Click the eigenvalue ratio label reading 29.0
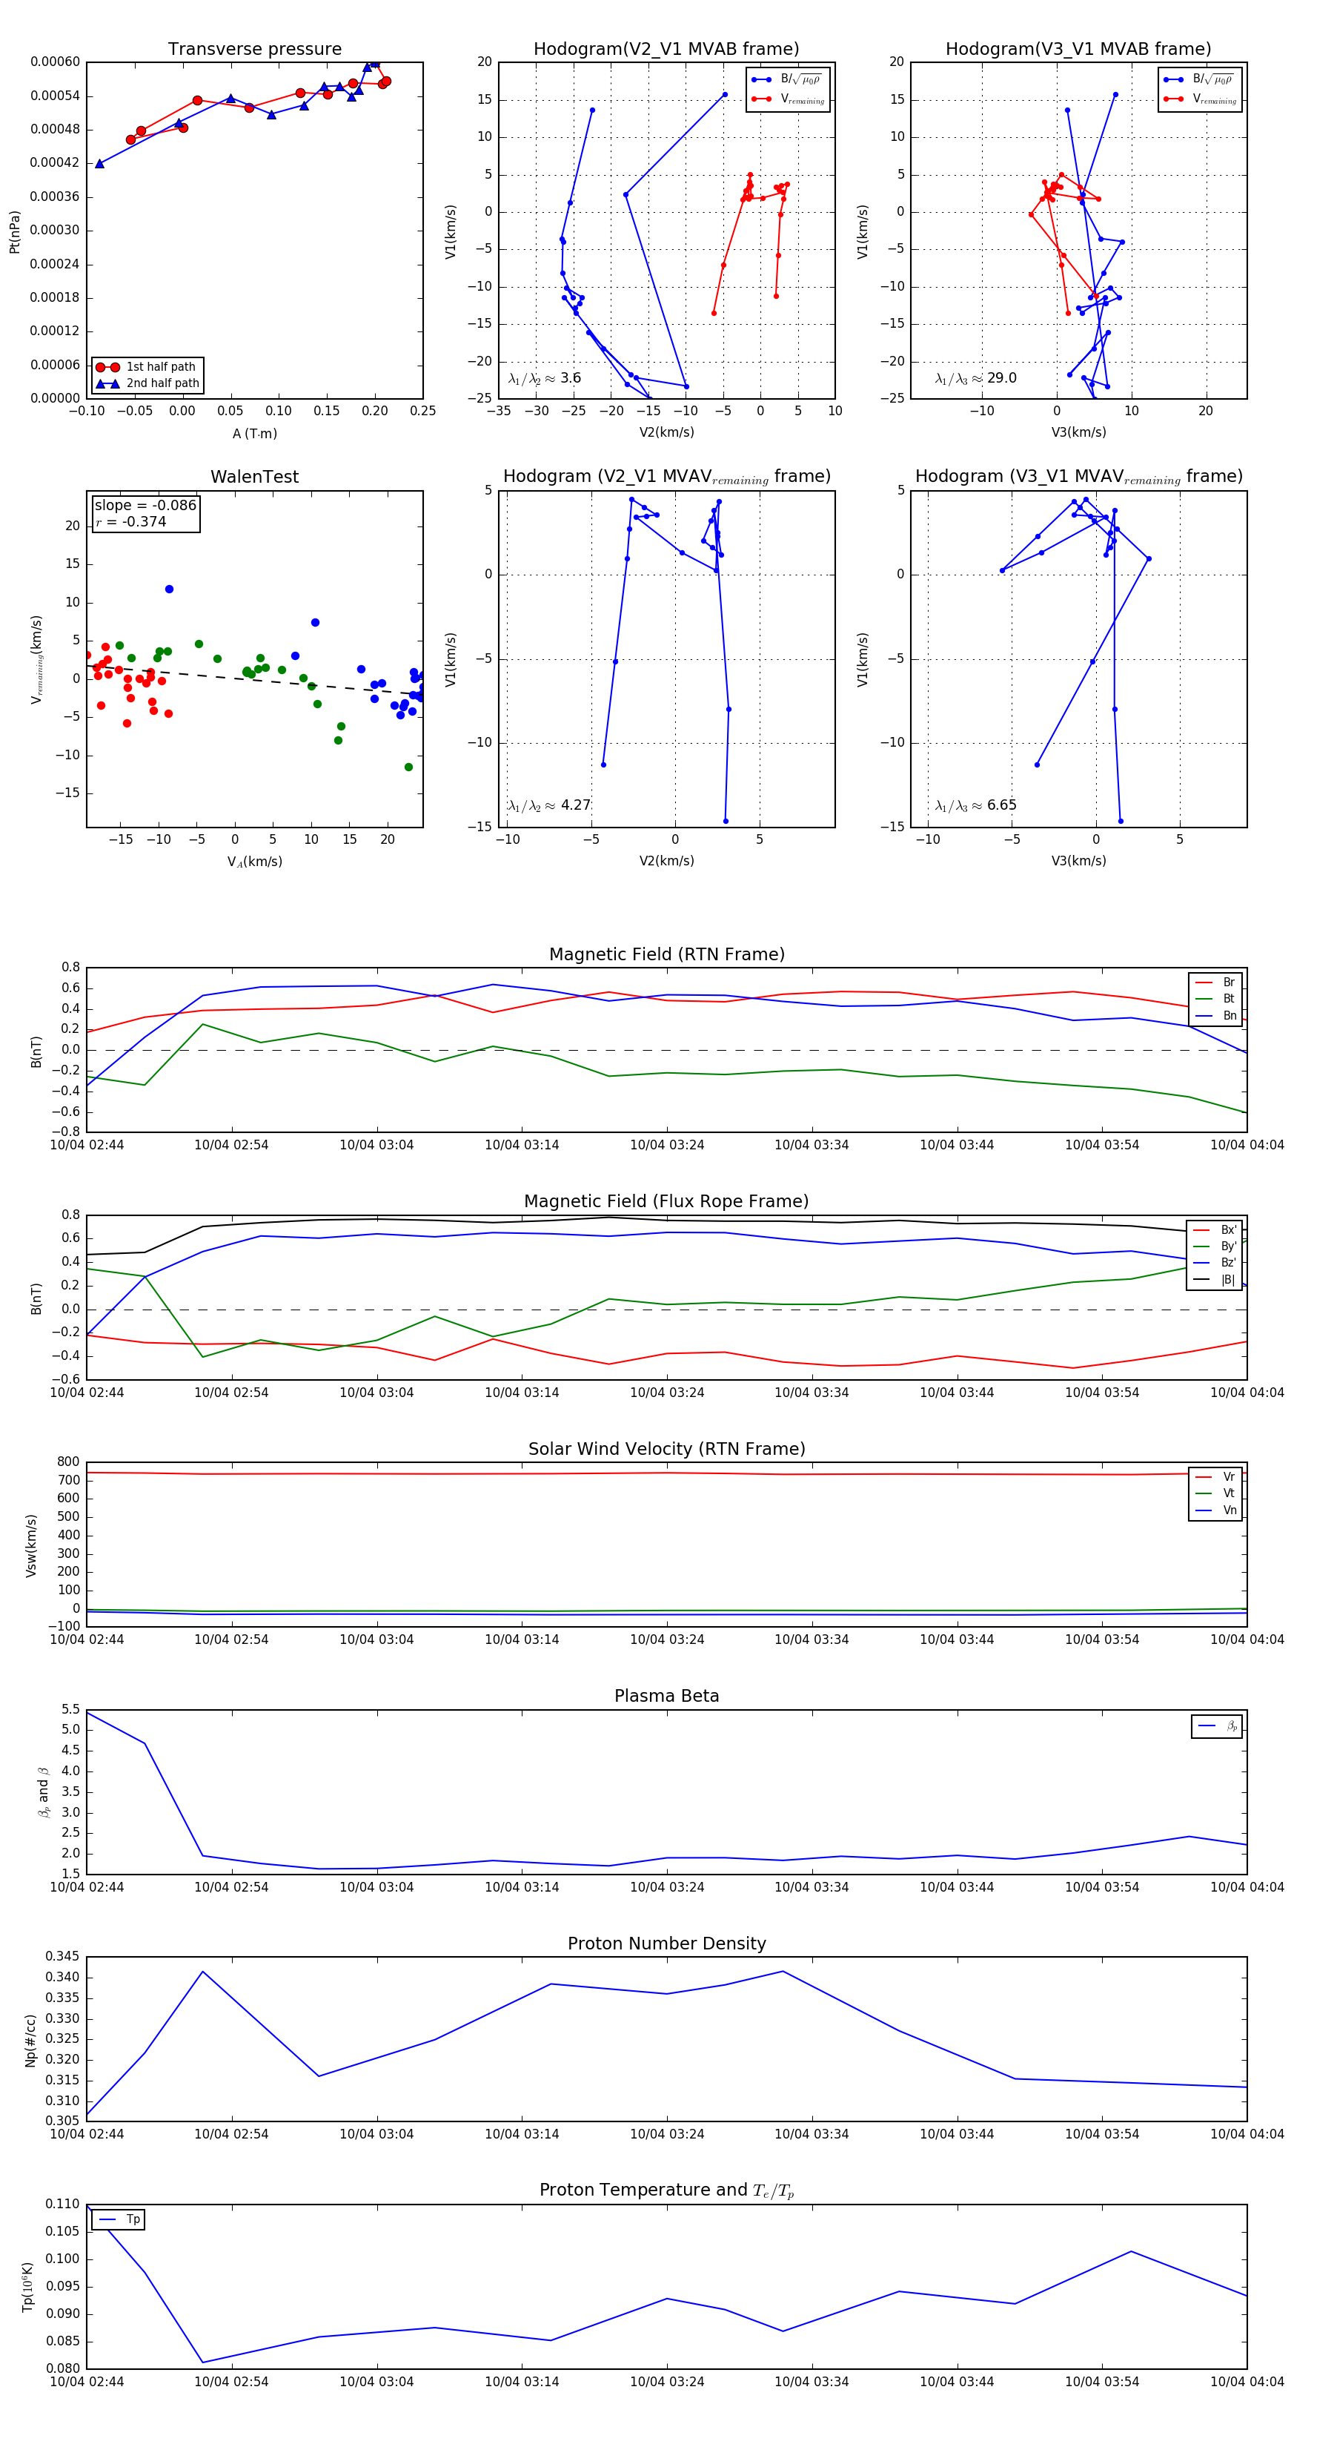 pos(976,378)
